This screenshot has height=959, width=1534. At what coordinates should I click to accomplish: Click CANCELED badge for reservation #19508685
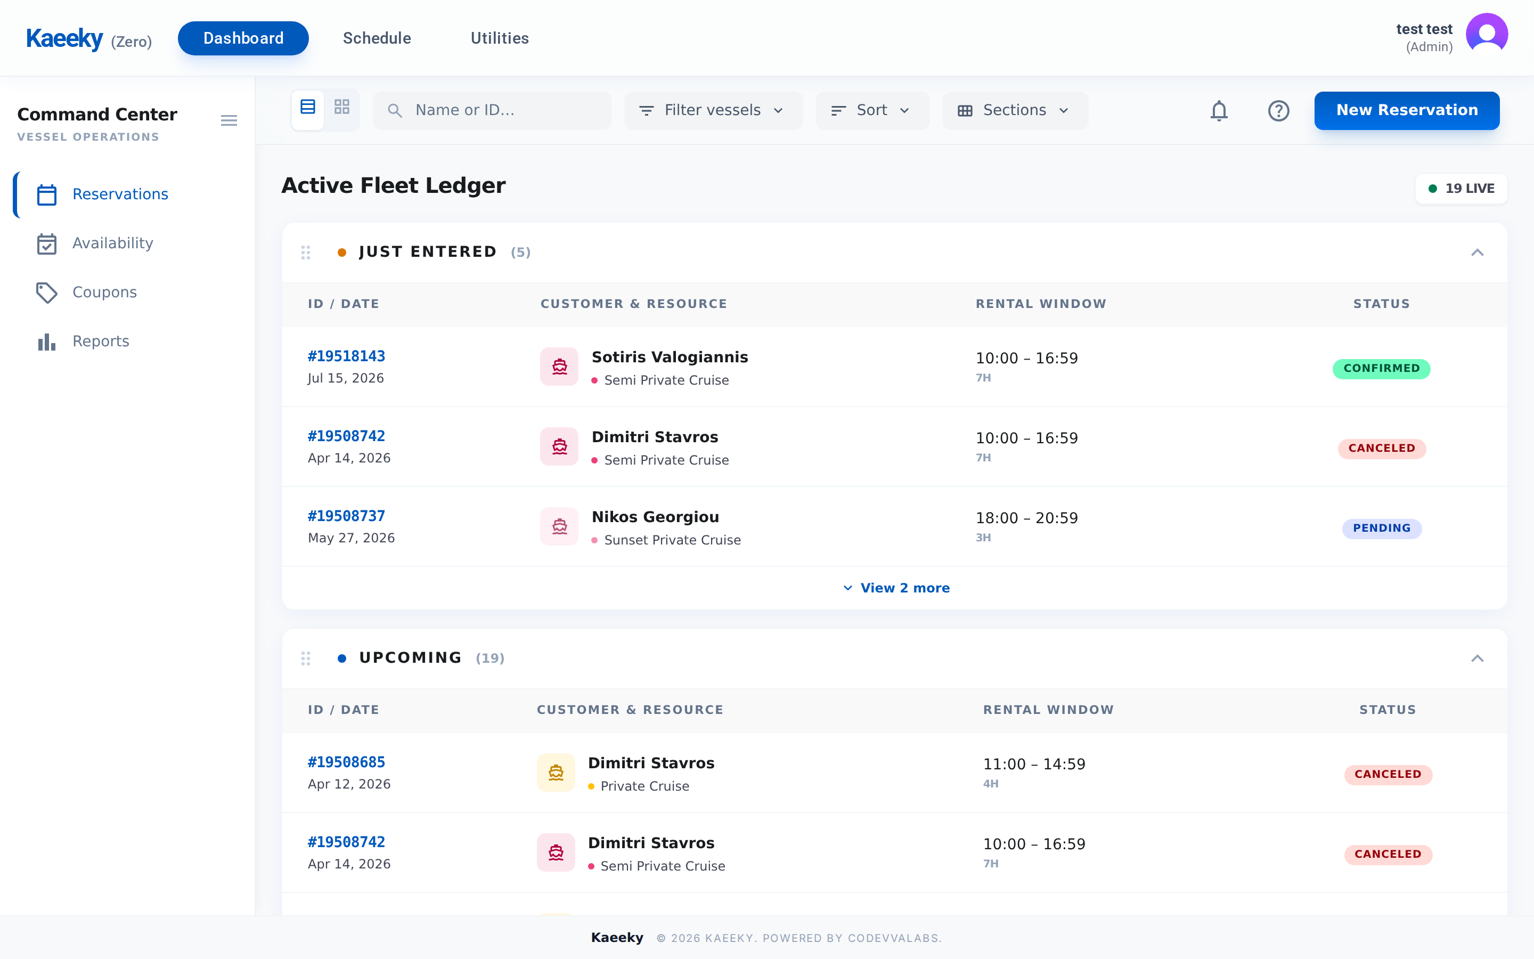pyautogui.click(x=1388, y=775)
